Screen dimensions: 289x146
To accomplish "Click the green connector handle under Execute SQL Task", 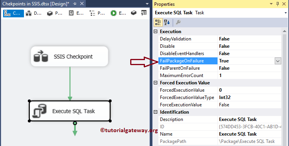I will pos(75,123).
